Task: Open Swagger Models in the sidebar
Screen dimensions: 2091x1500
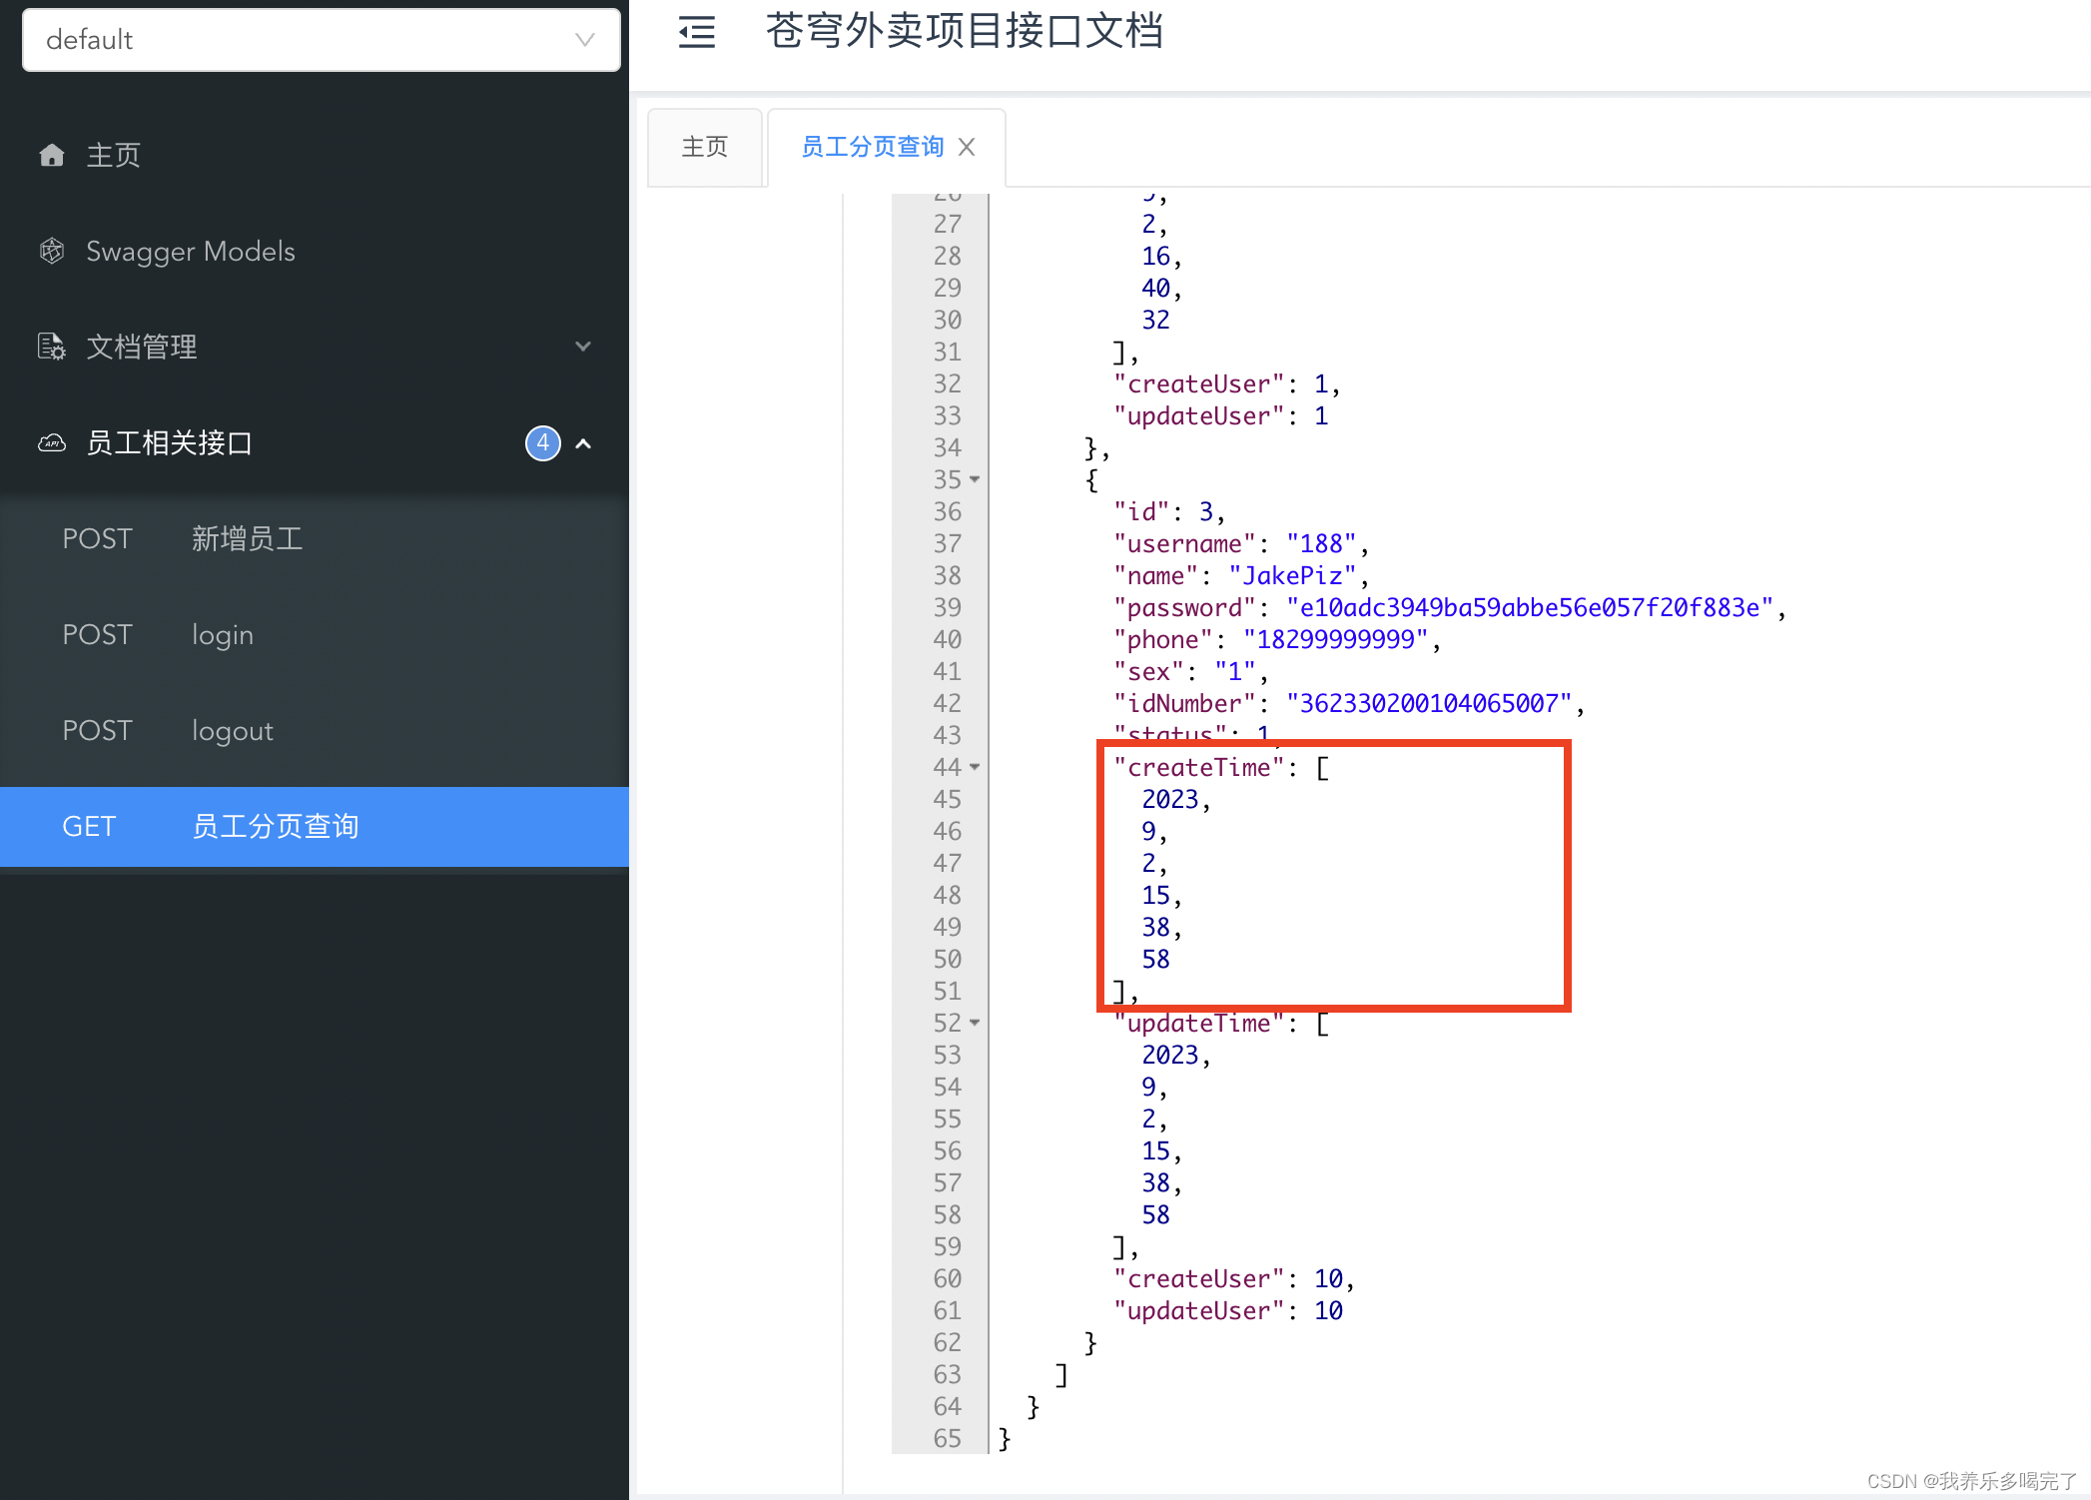Action: coord(315,251)
